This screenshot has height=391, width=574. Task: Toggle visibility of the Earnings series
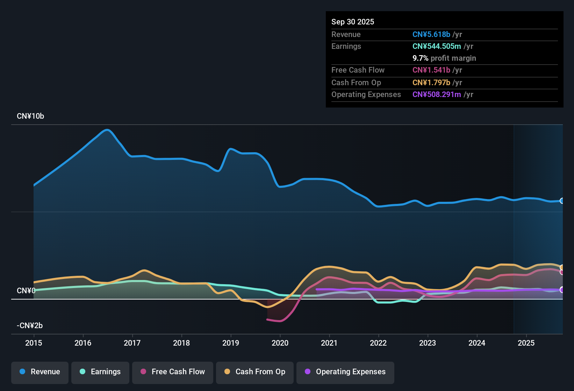pyautogui.click(x=100, y=372)
